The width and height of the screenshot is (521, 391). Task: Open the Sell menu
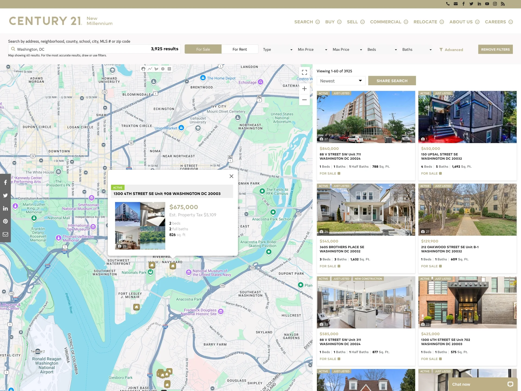coord(356,22)
